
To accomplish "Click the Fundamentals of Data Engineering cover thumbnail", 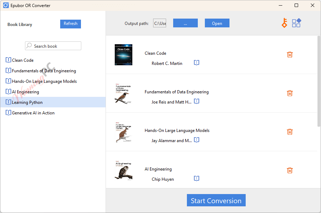I will [x=124, y=93].
